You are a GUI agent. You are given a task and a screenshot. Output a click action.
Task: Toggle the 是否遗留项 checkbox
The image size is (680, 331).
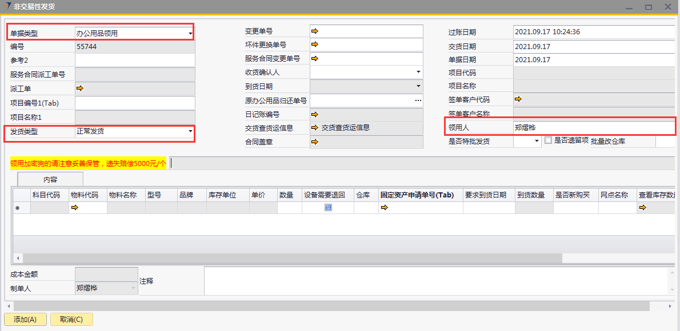548,140
